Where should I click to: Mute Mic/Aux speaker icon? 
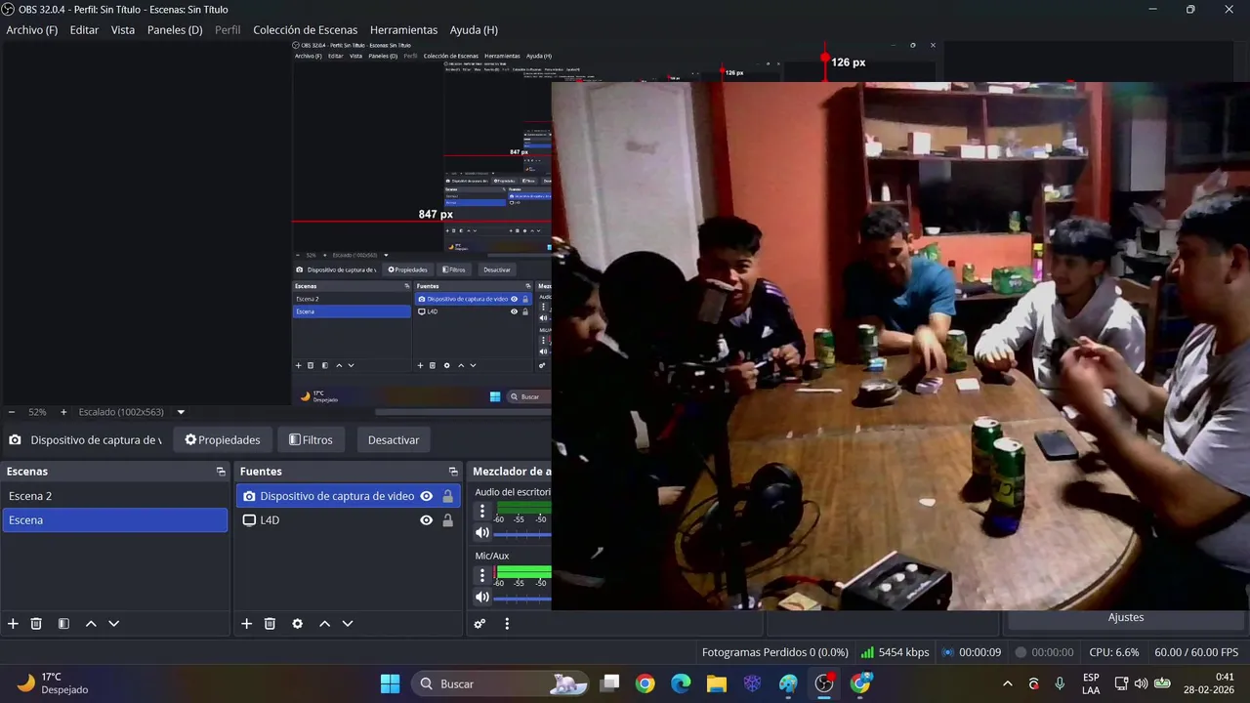tap(481, 597)
